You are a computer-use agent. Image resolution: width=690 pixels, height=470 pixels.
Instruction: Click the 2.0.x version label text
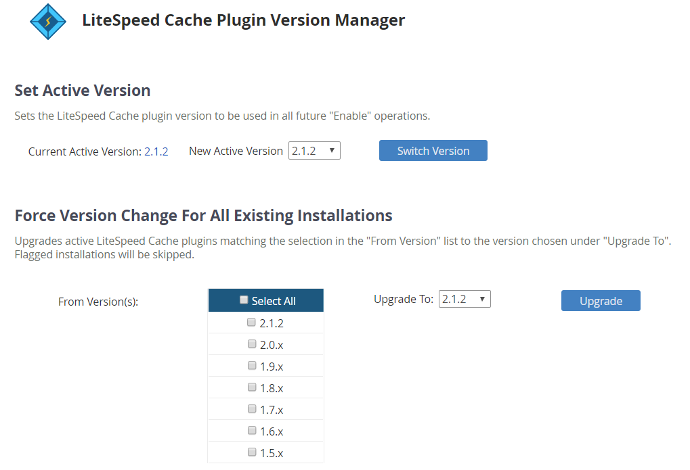(x=272, y=345)
